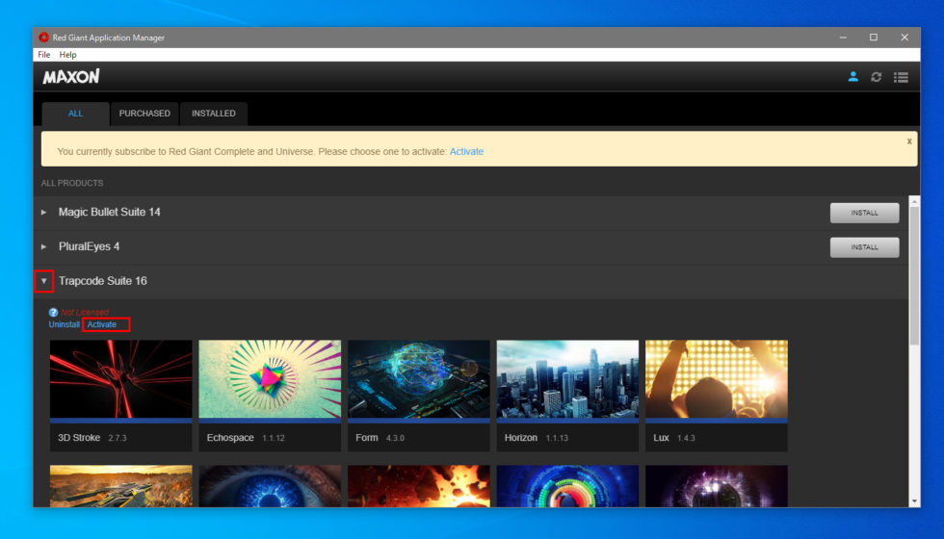Click Activate link in yellow notice banner
Image resolution: width=944 pixels, height=539 pixels.
coord(466,152)
